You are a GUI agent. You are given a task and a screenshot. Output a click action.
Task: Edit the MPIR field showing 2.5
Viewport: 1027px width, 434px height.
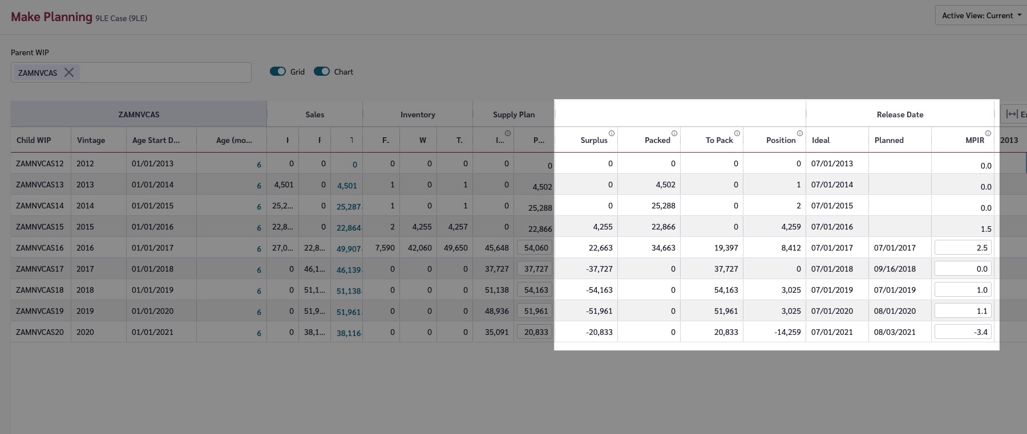coord(963,248)
